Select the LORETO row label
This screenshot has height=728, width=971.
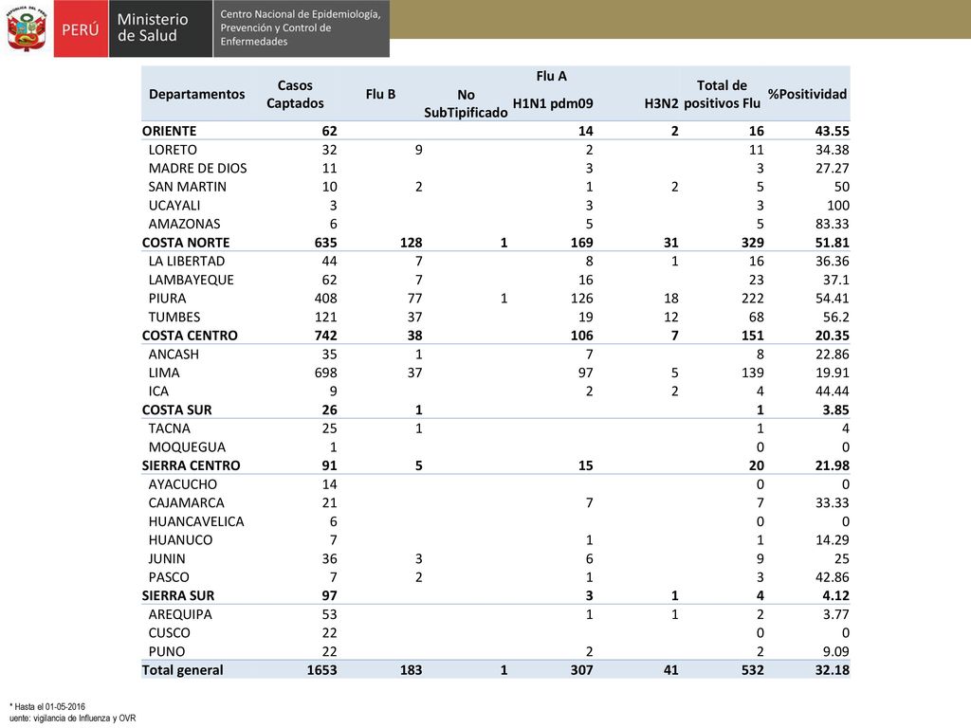point(173,150)
